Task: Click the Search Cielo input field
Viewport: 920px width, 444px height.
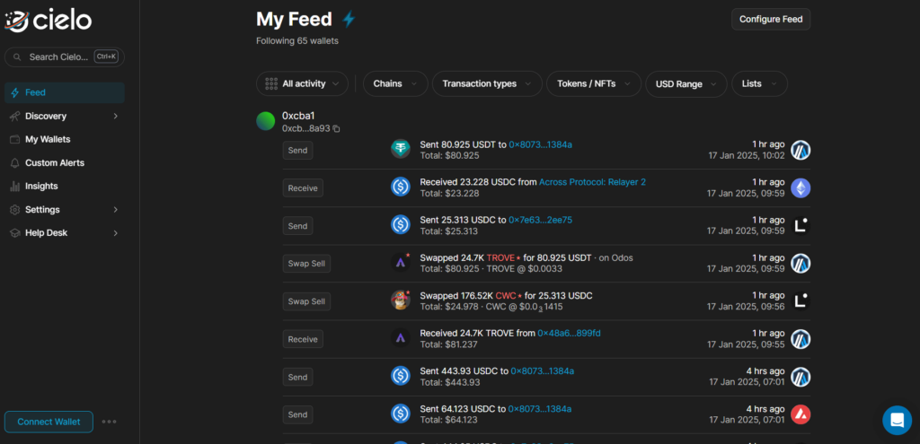Action: tap(65, 57)
